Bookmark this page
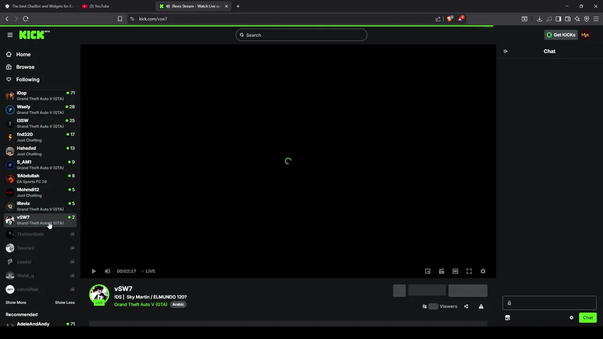The image size is (603, 339). point(120,19)
